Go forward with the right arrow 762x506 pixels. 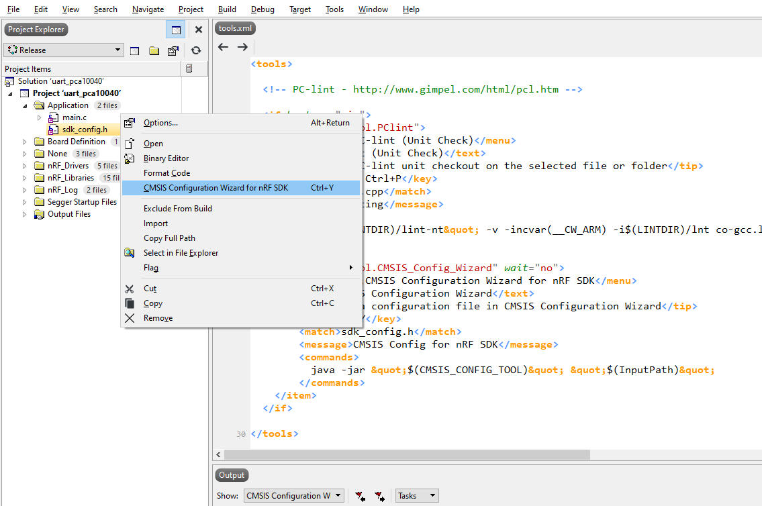pyautogui.click(x=242, y=47)
